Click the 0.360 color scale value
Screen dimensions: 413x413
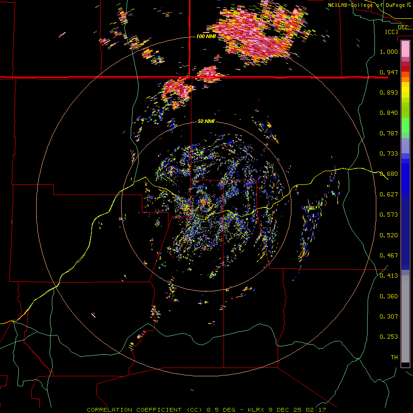coord(389,296)
